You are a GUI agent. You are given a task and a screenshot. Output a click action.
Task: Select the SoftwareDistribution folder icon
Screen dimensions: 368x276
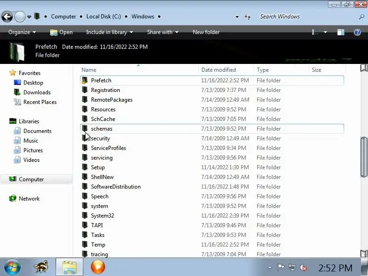pos(85,186)
